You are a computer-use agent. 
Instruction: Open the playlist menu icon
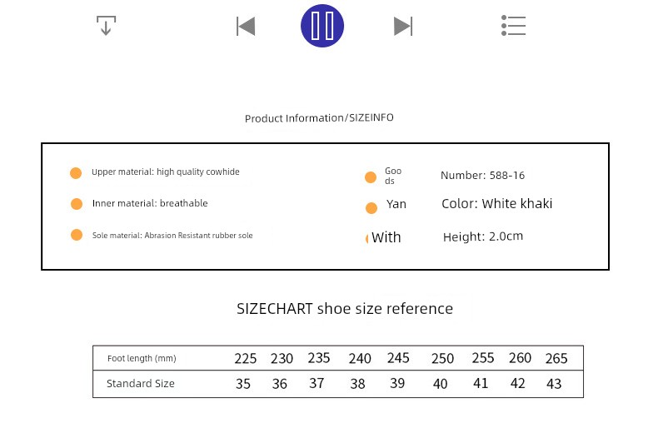pos(514,26)
